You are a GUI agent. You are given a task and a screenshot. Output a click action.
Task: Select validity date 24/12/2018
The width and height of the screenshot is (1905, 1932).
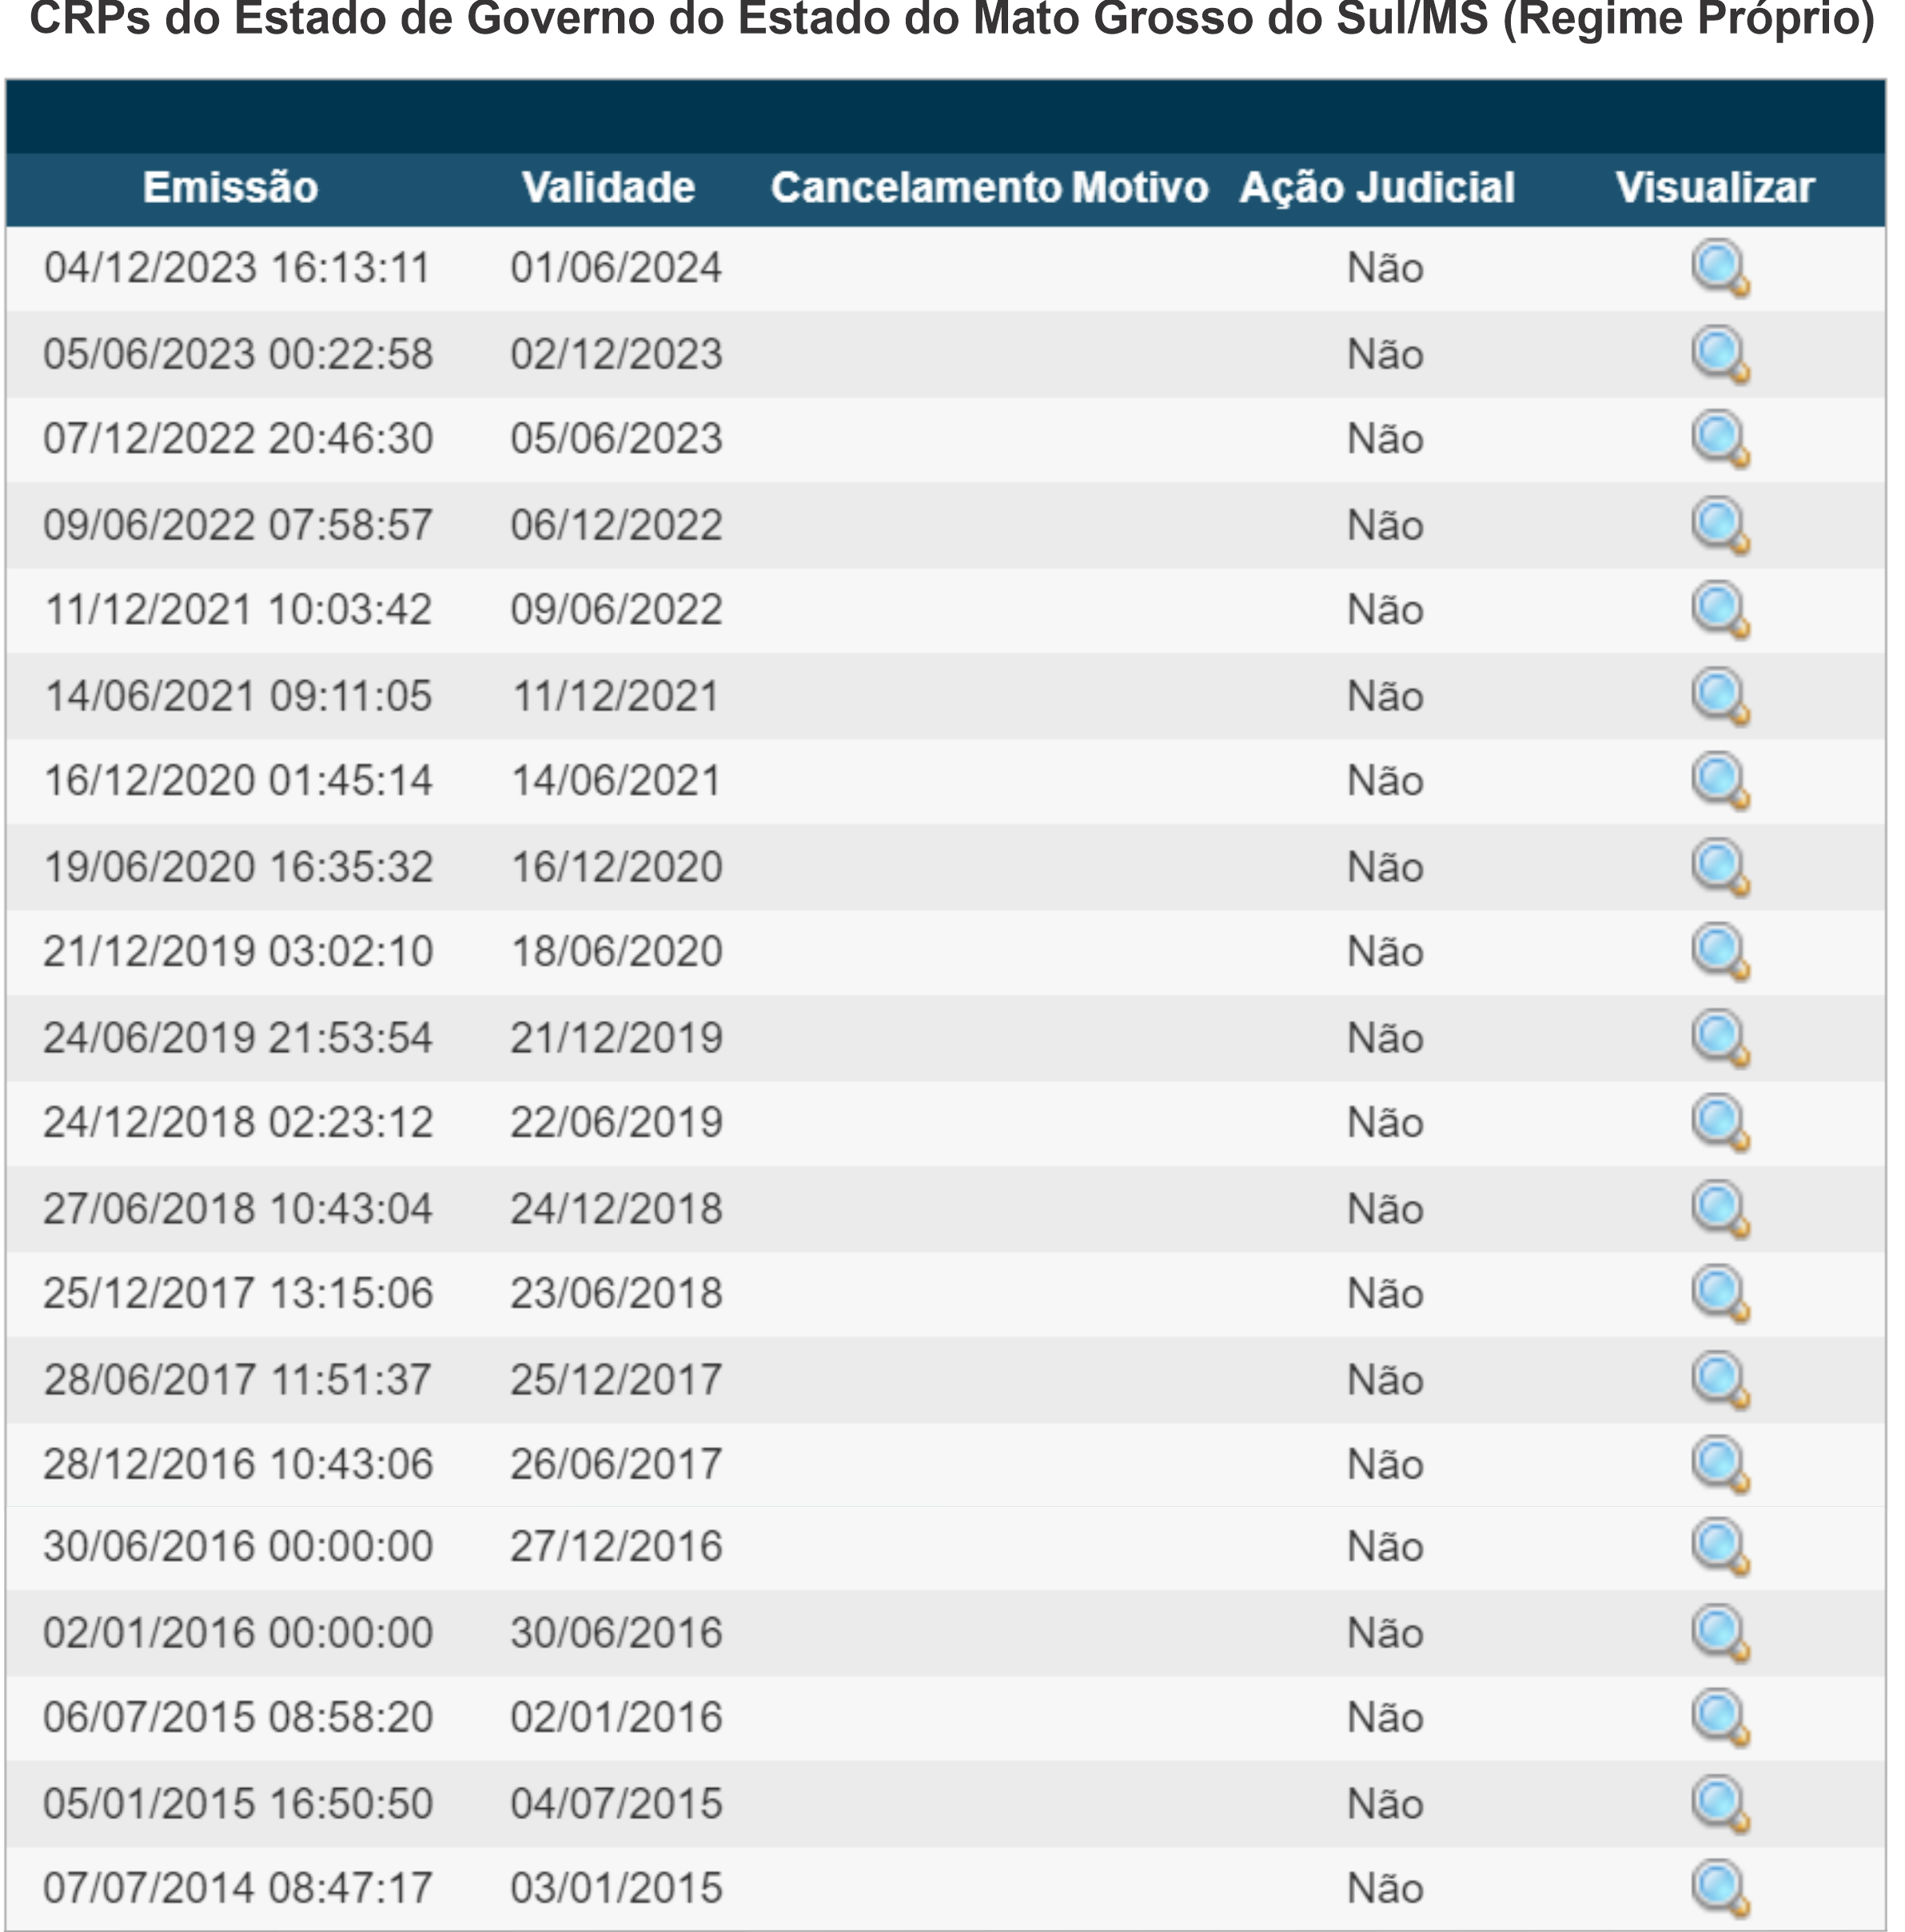tap(616, 1209)
